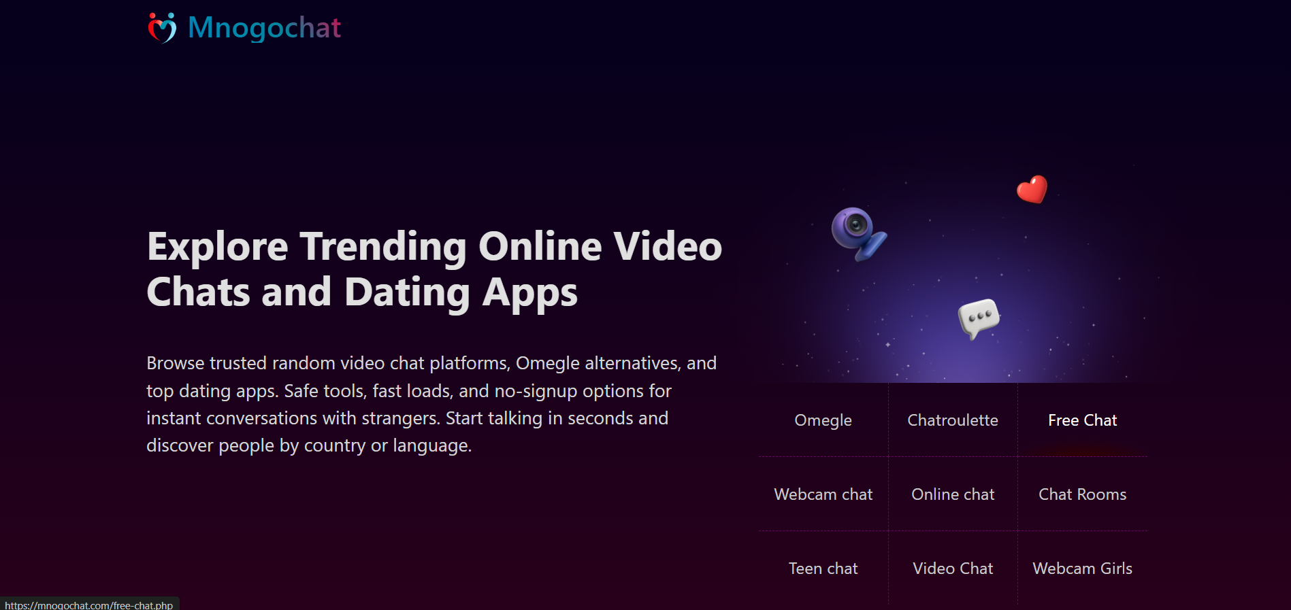
Task: Click the status bar URL preview
Action: [x=89, y=605]
